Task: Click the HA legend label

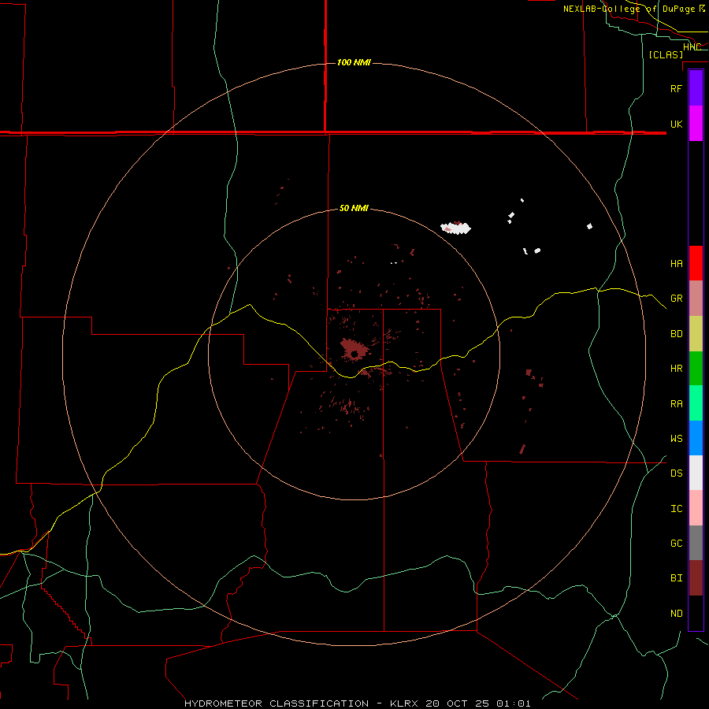Action: [x=676, y=263]
